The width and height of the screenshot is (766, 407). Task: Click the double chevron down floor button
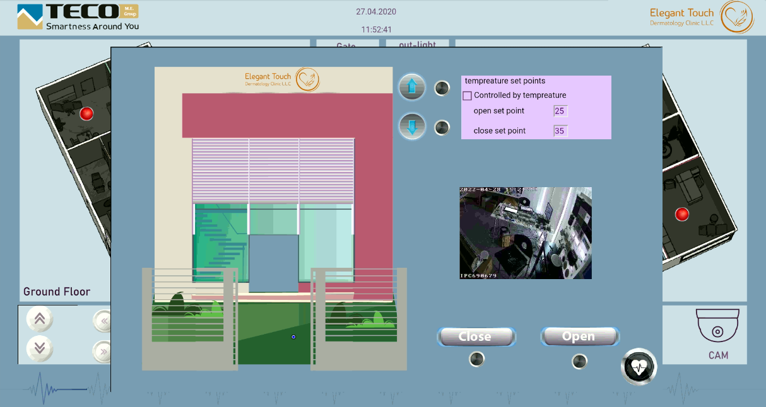[x=40, y=348]
